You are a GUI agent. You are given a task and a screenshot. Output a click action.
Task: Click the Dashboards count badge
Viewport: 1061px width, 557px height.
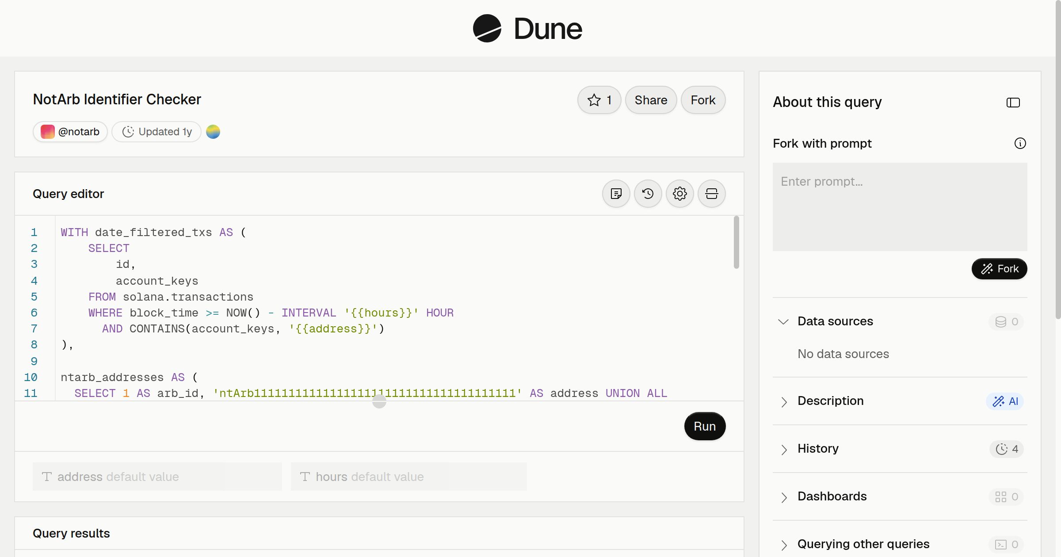(x=1006, y=497)
